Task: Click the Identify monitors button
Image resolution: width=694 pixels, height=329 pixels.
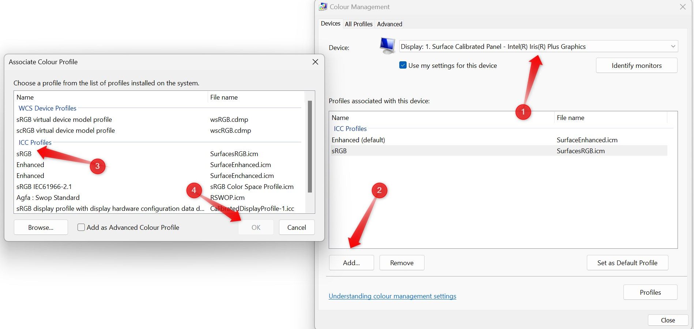Action: pos(636,65)
